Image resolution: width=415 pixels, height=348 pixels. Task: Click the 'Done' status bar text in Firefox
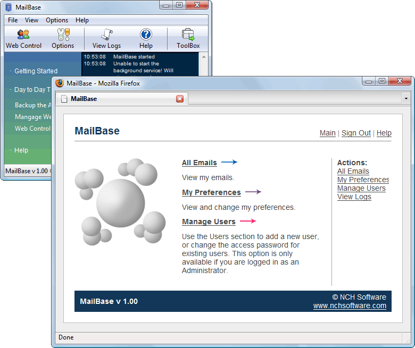66,337
